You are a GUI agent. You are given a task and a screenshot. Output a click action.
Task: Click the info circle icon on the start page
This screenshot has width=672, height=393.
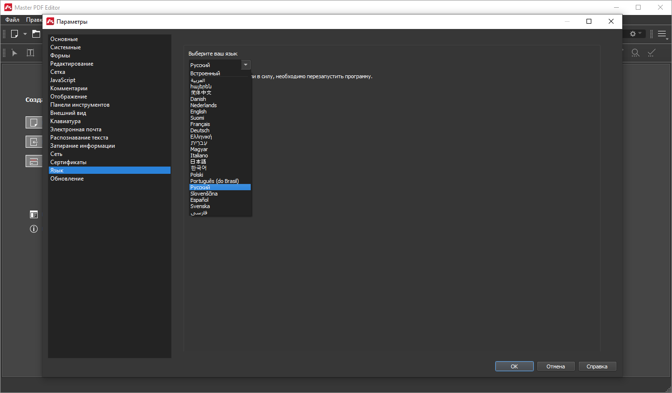34,229
